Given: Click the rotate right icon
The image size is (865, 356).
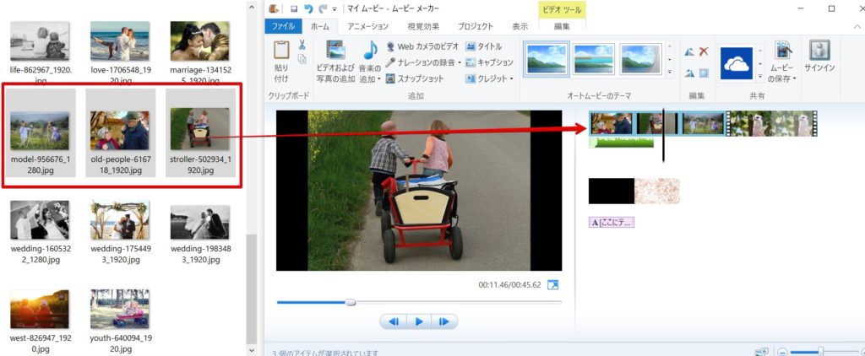Looking at the screenshot, I should tap(689, 73).
